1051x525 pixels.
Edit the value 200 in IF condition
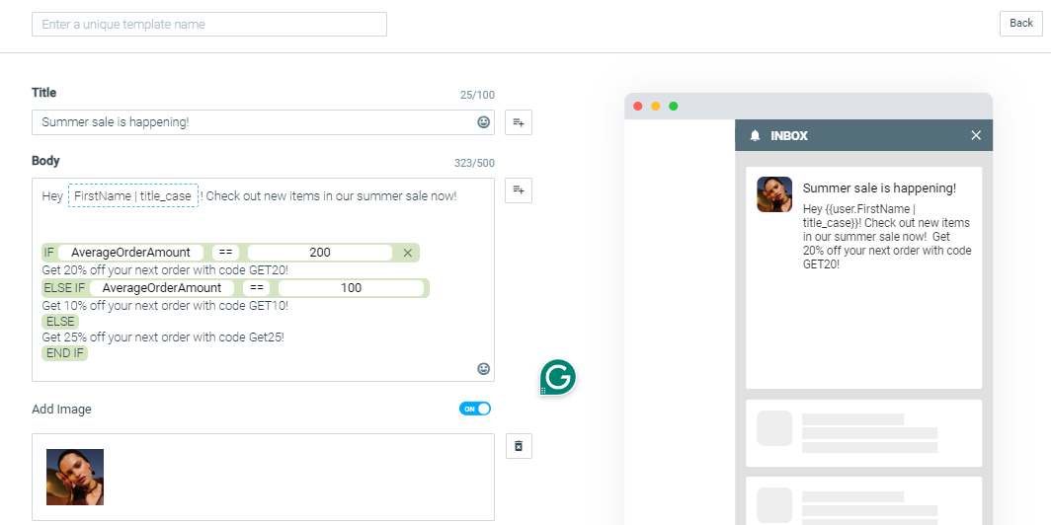click(x=320, y=253)
